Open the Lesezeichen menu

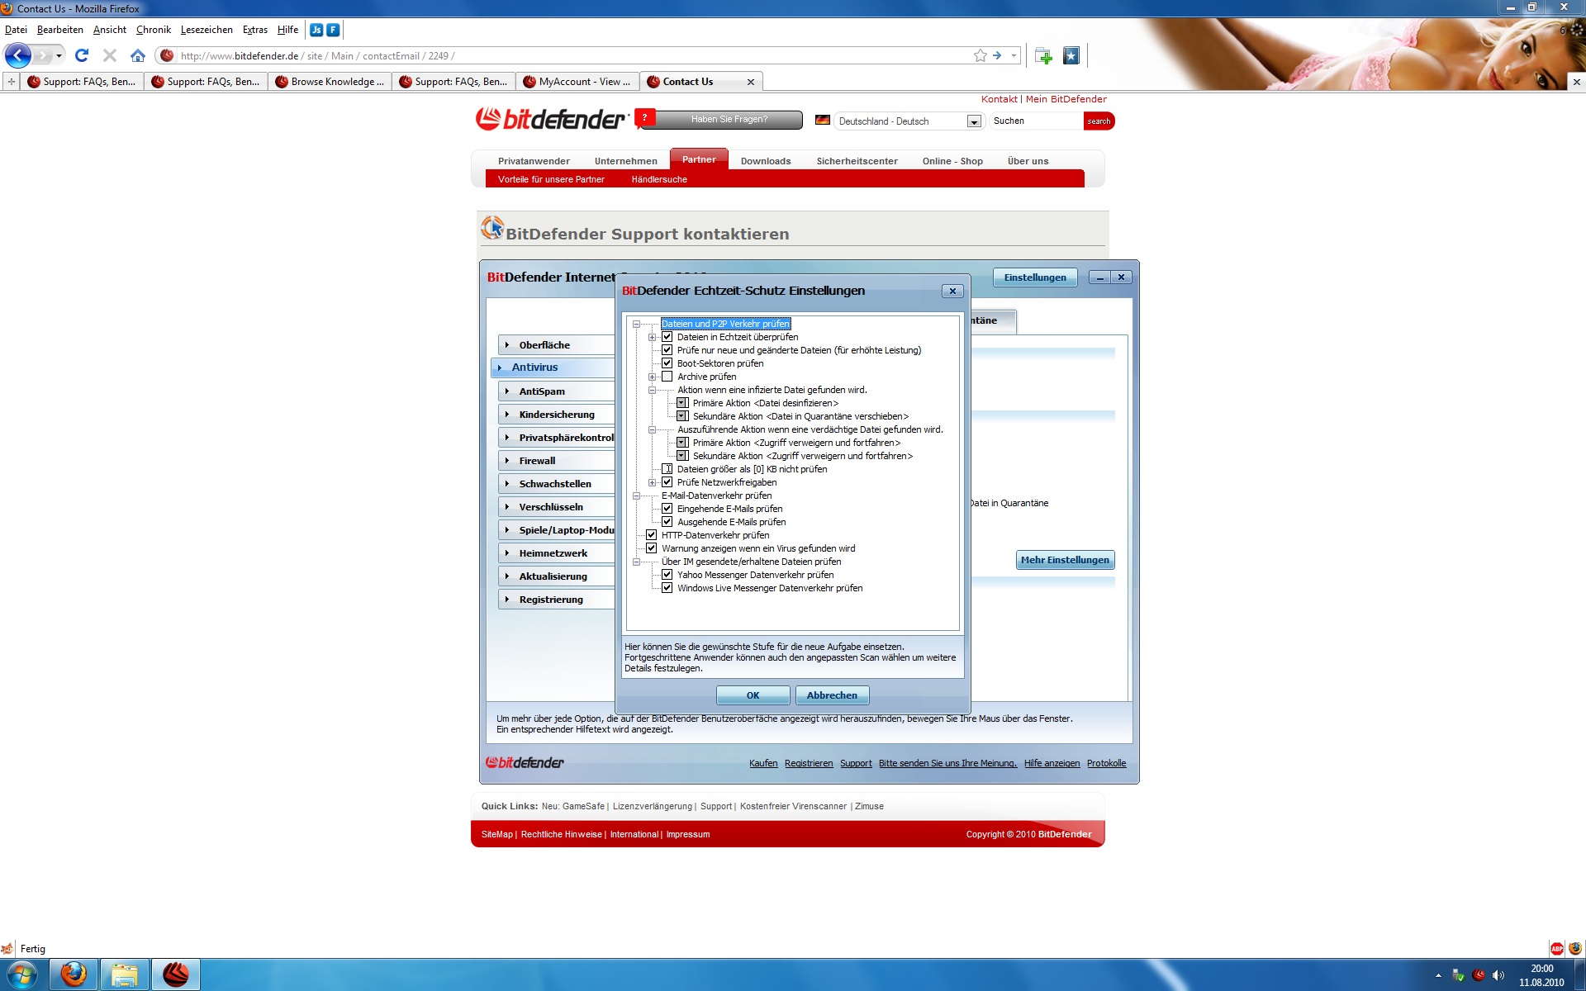click(207, 30)
